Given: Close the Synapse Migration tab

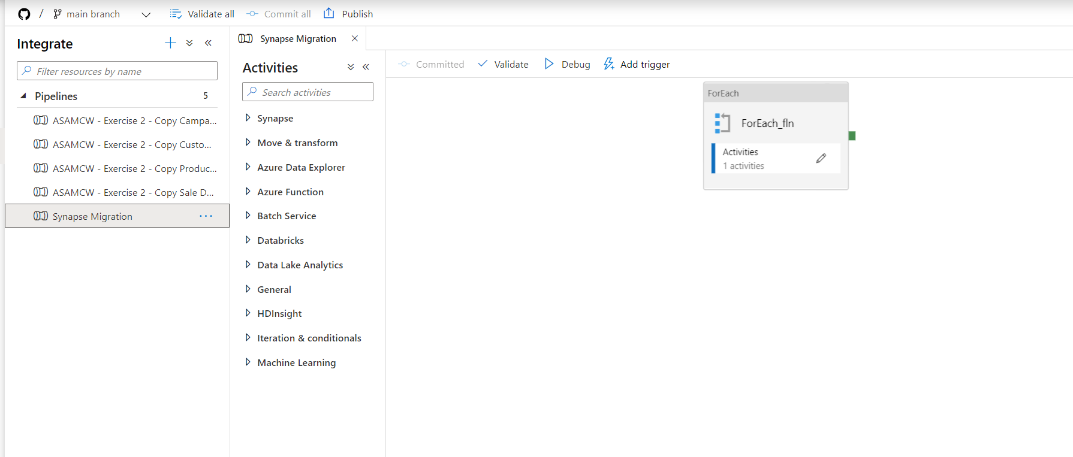Looking at the screenshot, I should (355, 38).
